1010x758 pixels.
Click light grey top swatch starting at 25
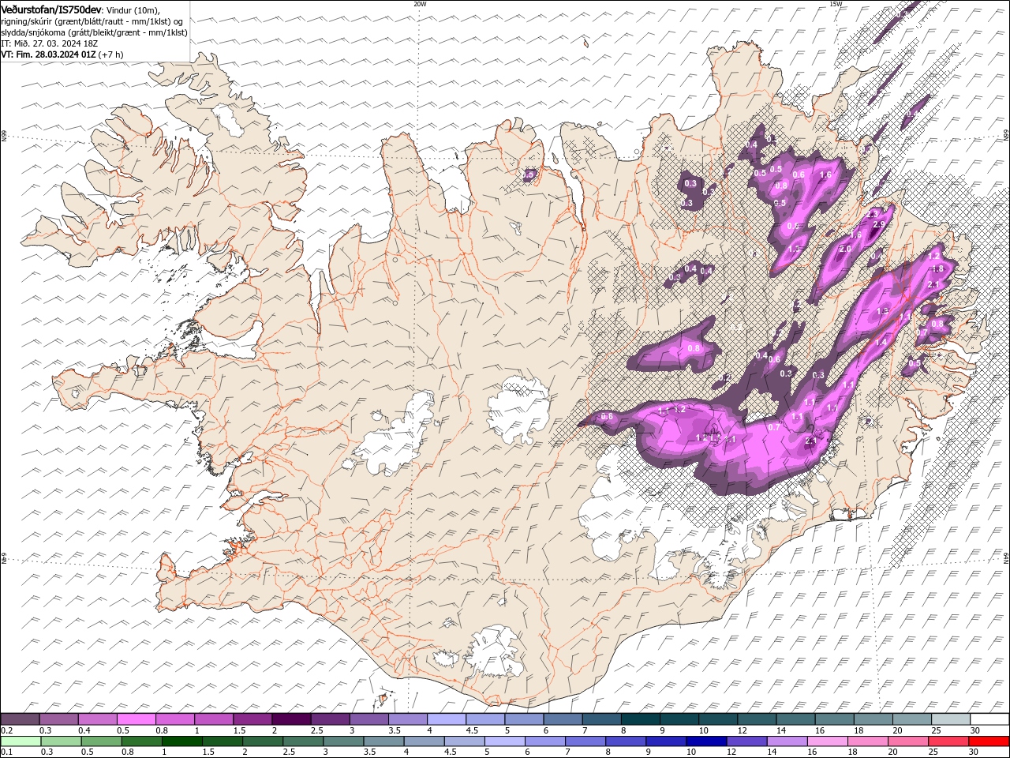pyautogui.click(x=950, y=719)
